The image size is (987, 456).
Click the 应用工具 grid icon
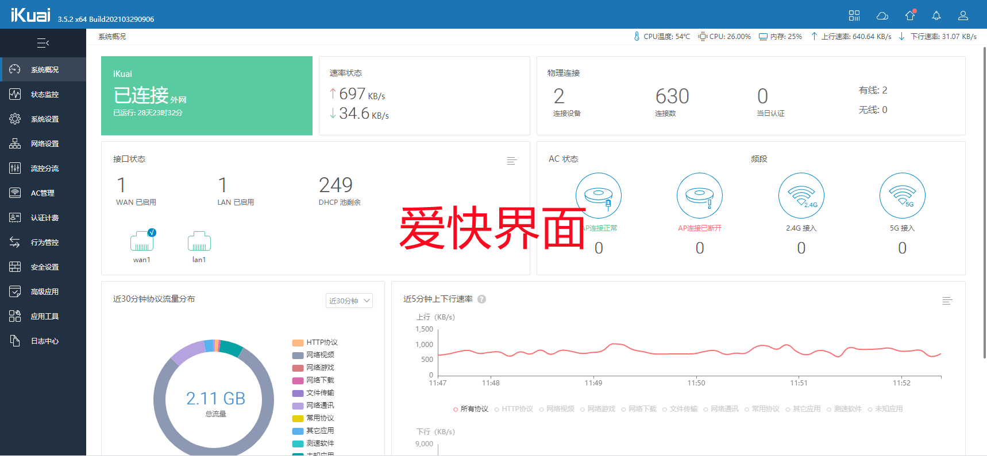[15, 316]
